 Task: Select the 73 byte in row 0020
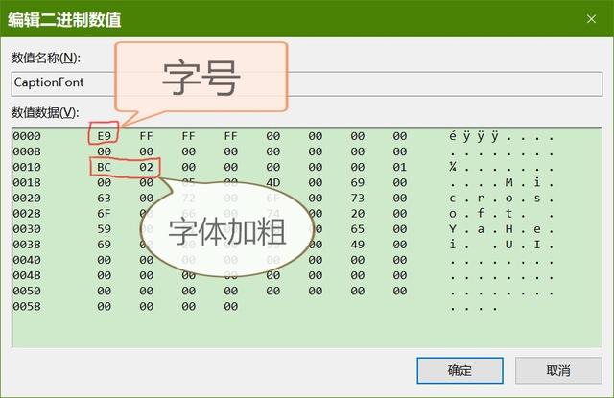click(358, 198)
